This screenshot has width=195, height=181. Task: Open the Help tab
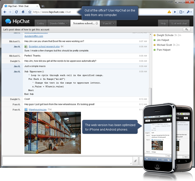click(163, 23)
